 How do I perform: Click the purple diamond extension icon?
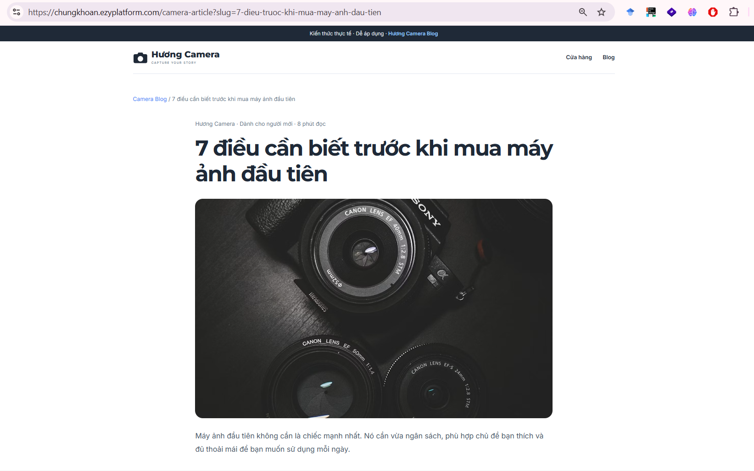click(671, 12)
